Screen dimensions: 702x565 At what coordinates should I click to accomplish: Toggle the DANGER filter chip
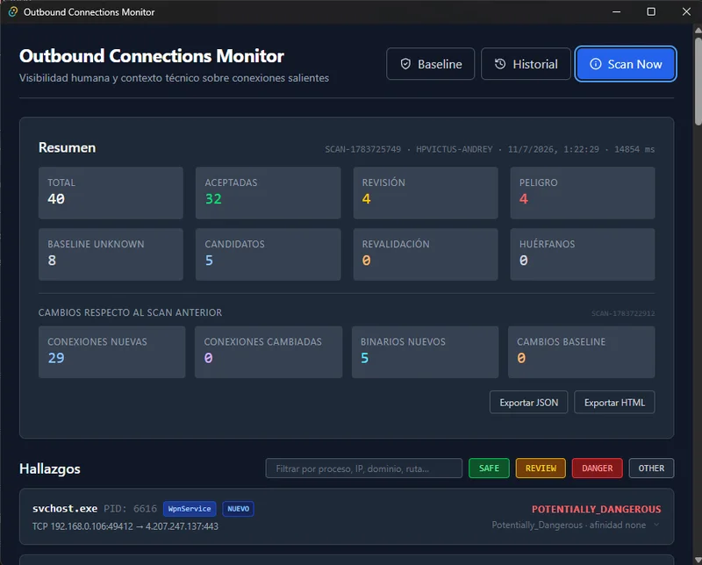click(597, 468)
